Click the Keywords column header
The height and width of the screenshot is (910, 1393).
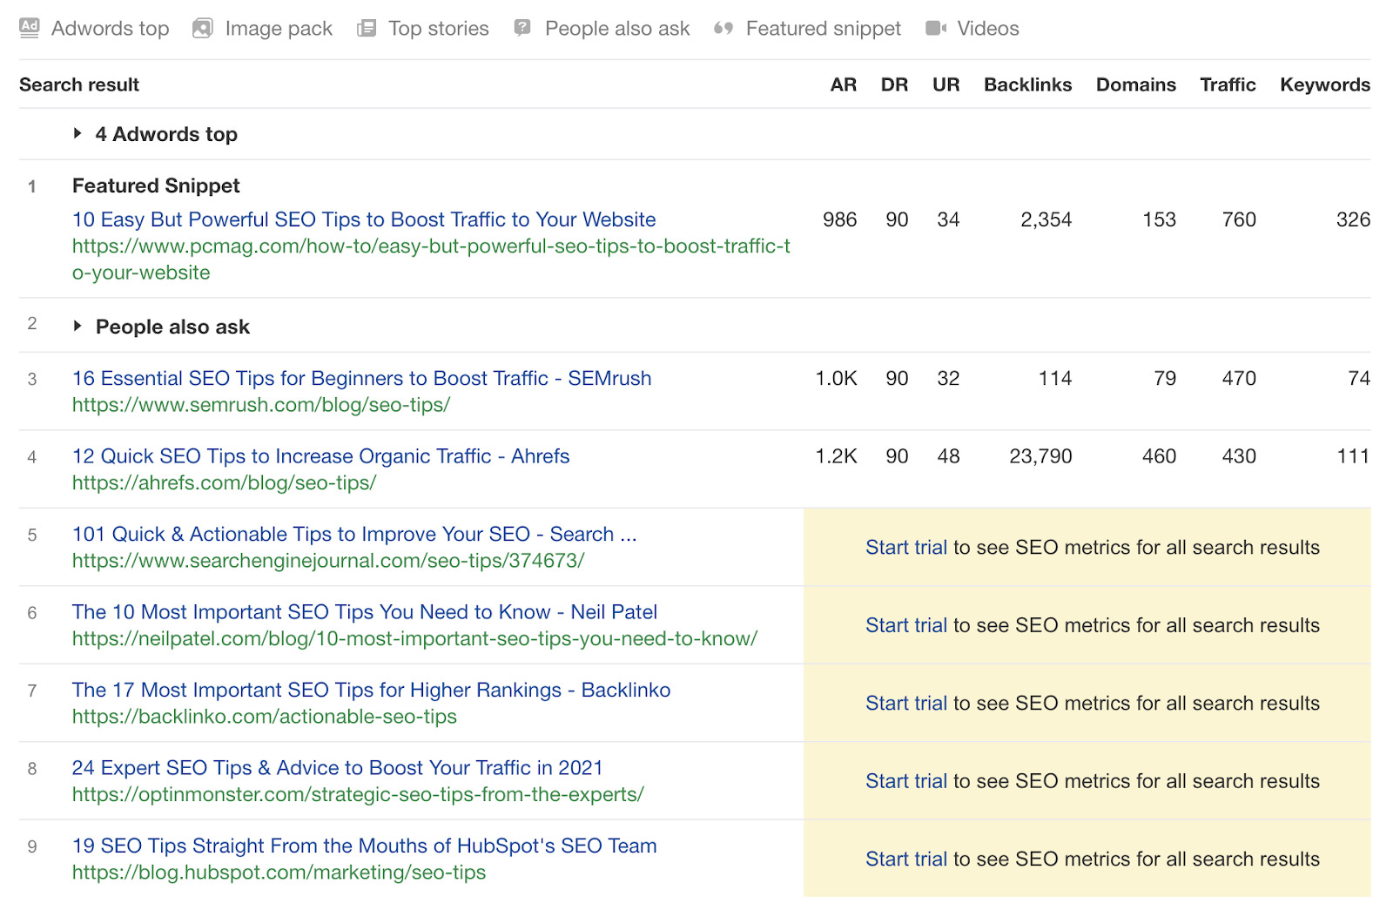tap(1323, 84)
